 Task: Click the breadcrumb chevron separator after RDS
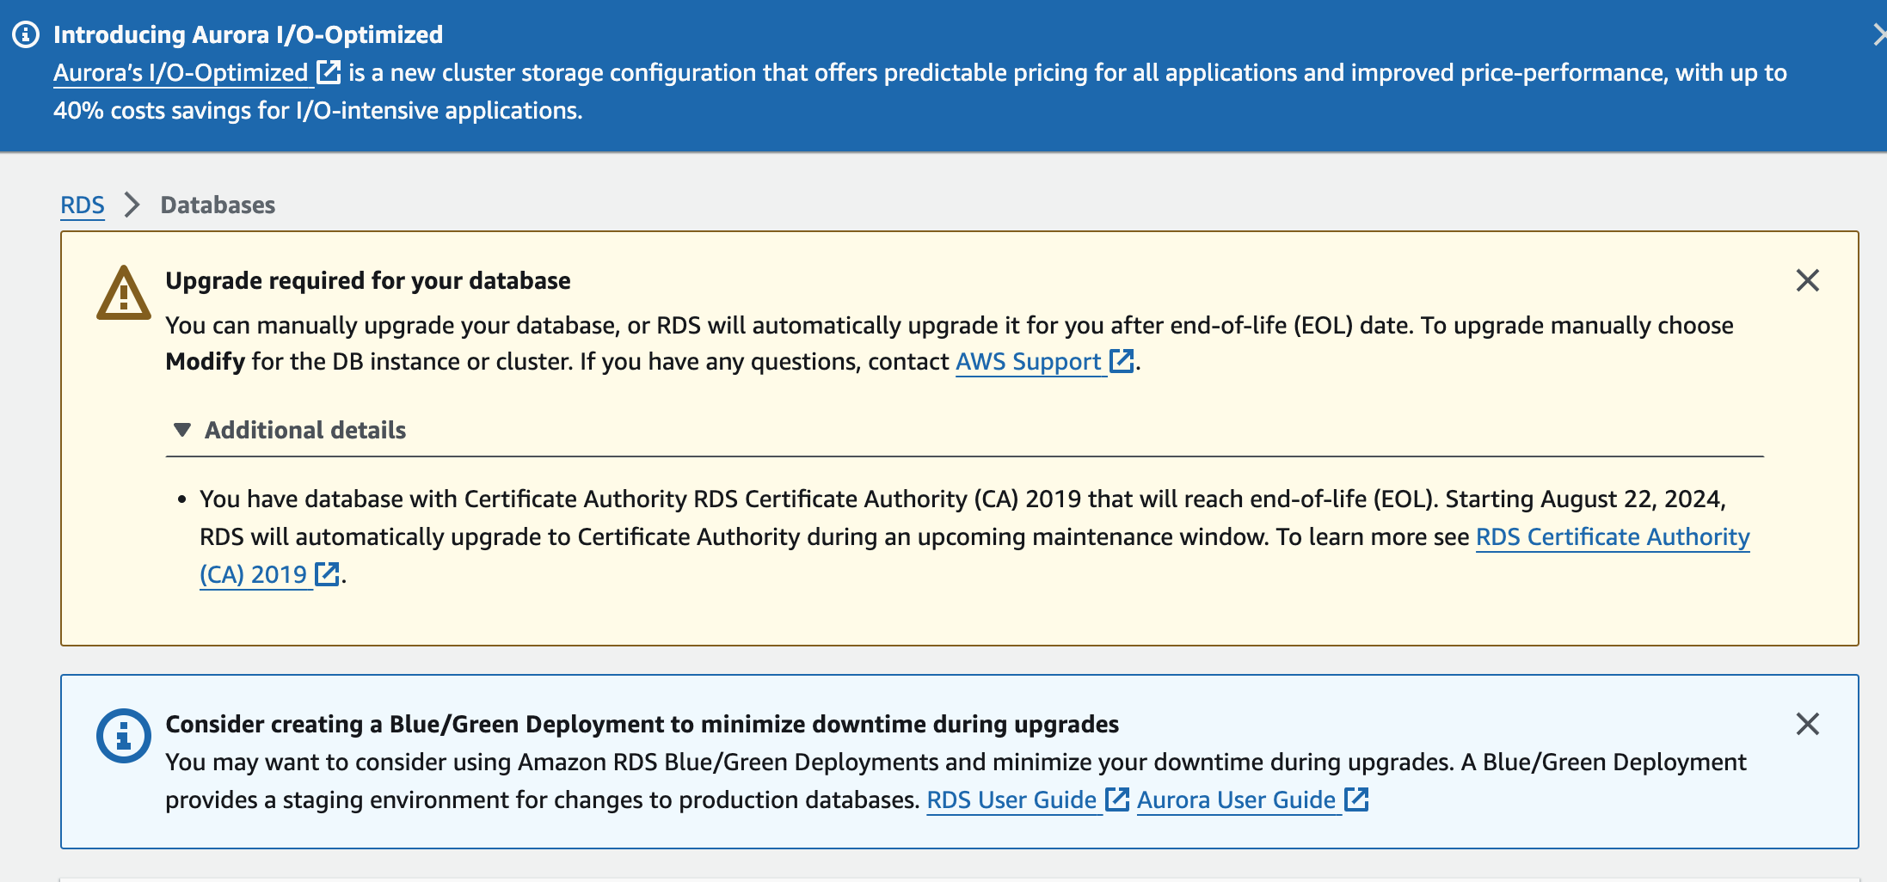point(132,205)
